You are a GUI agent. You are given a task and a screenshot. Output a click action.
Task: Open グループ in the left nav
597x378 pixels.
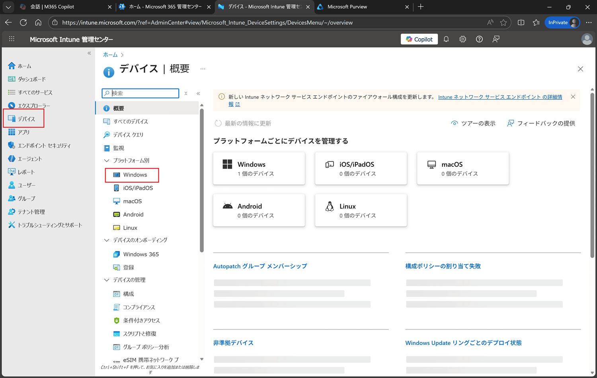[21, 198]
